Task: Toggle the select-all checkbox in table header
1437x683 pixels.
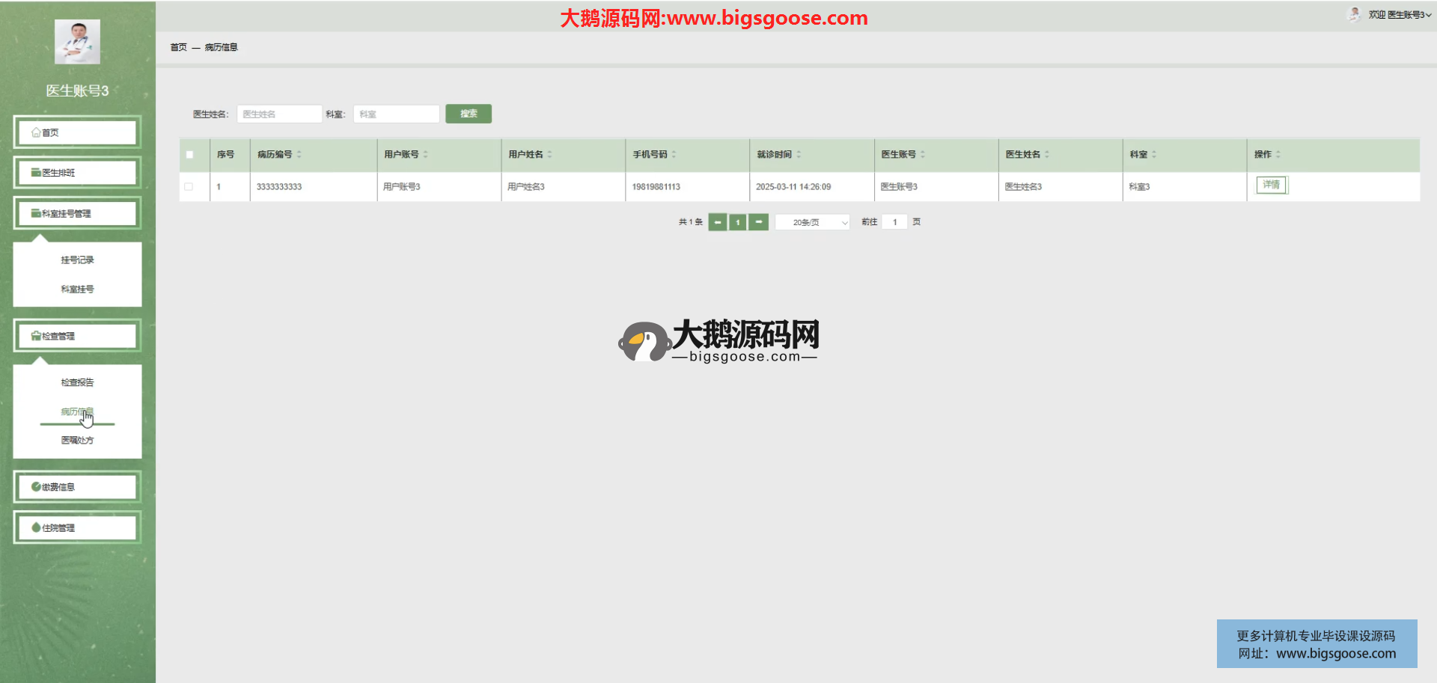Action: [189, 155]
